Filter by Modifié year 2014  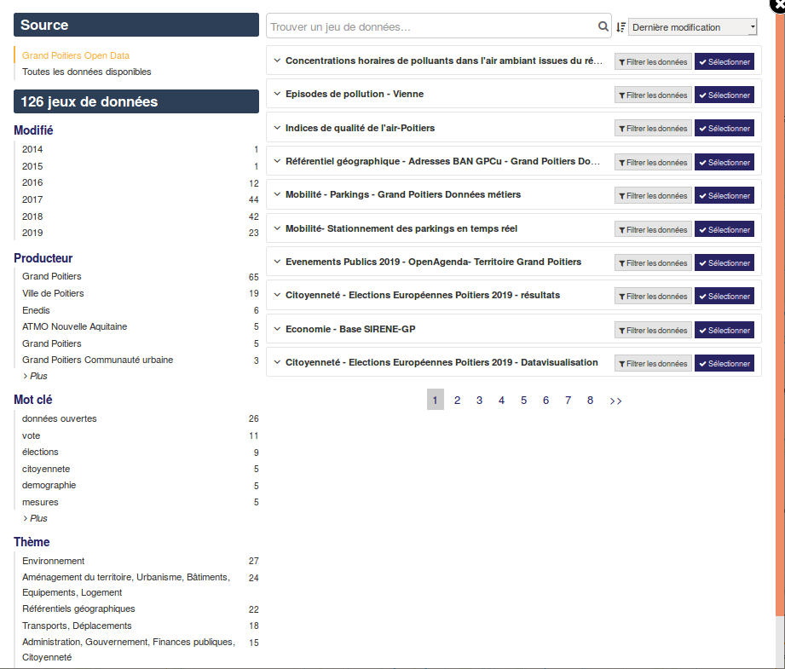coord(140,149)
